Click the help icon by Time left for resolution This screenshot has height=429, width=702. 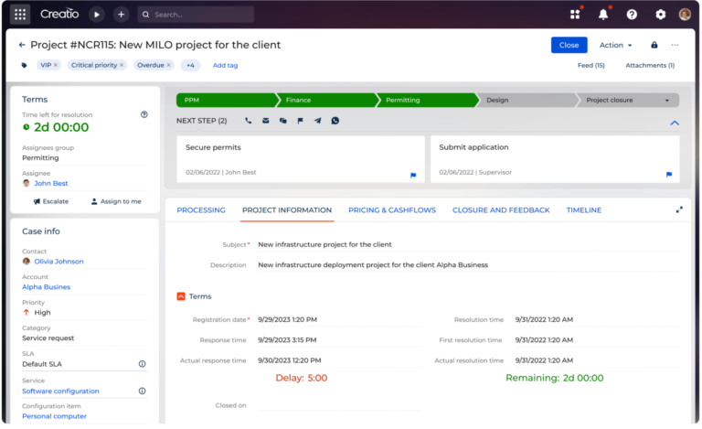tap(144, 114)
